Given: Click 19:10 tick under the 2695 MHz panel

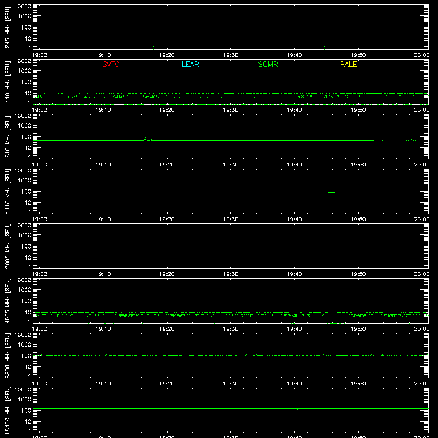Looking at the screenshot, I should click(x=103, y=274).
